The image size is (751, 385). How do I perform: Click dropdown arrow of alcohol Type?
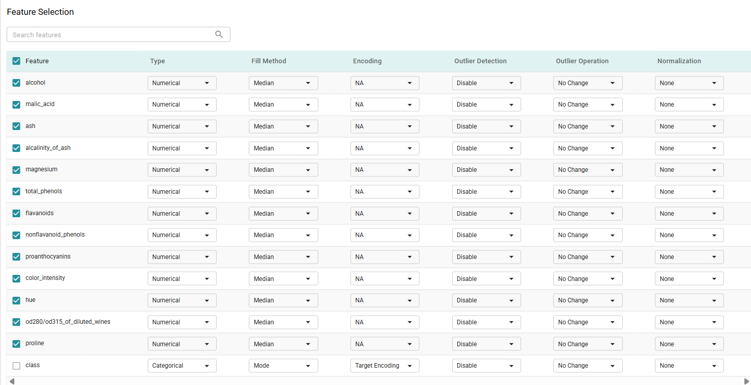click(207, 83)
